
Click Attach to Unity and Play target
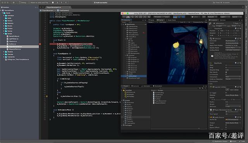[39, 3]
